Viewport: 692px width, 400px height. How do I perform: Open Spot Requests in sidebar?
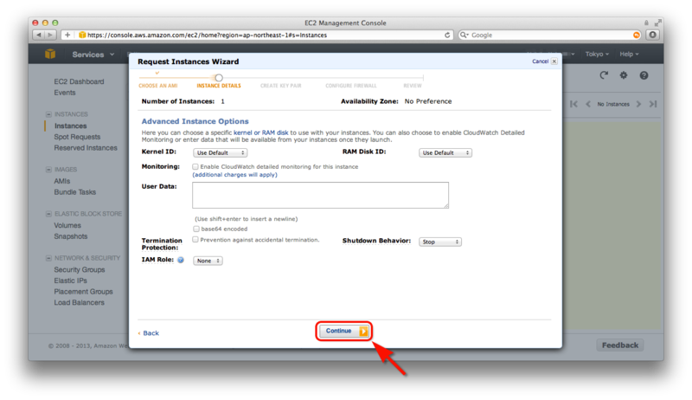(77, 137)
